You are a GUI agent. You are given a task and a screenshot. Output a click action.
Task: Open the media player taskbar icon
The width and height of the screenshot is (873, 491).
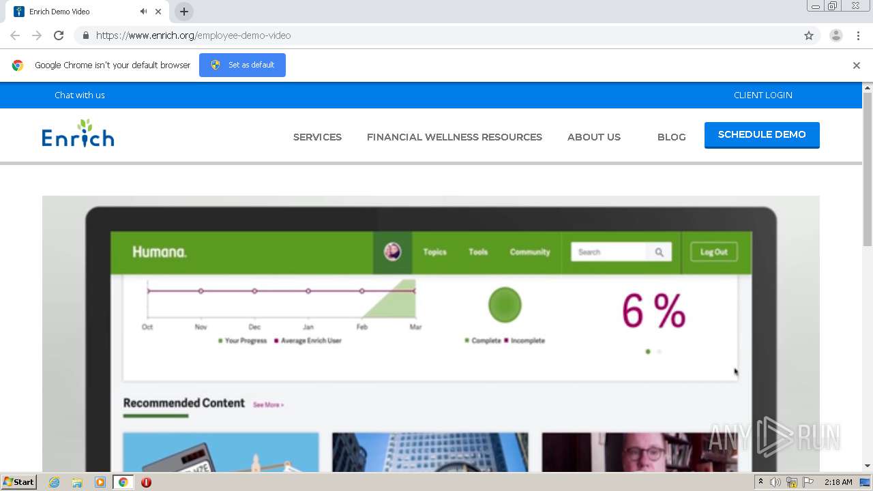100,482
